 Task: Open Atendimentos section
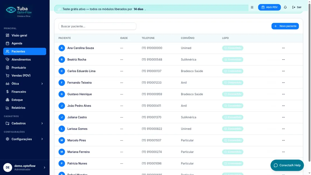[25, 60]
